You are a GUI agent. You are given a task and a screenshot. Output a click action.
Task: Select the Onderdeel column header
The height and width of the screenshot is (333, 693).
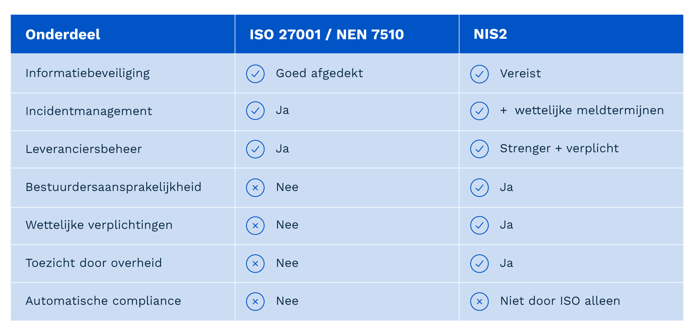point(63,35)
